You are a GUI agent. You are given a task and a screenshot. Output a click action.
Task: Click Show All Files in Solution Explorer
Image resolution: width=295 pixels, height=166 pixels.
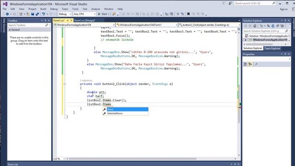coord(282,26)
